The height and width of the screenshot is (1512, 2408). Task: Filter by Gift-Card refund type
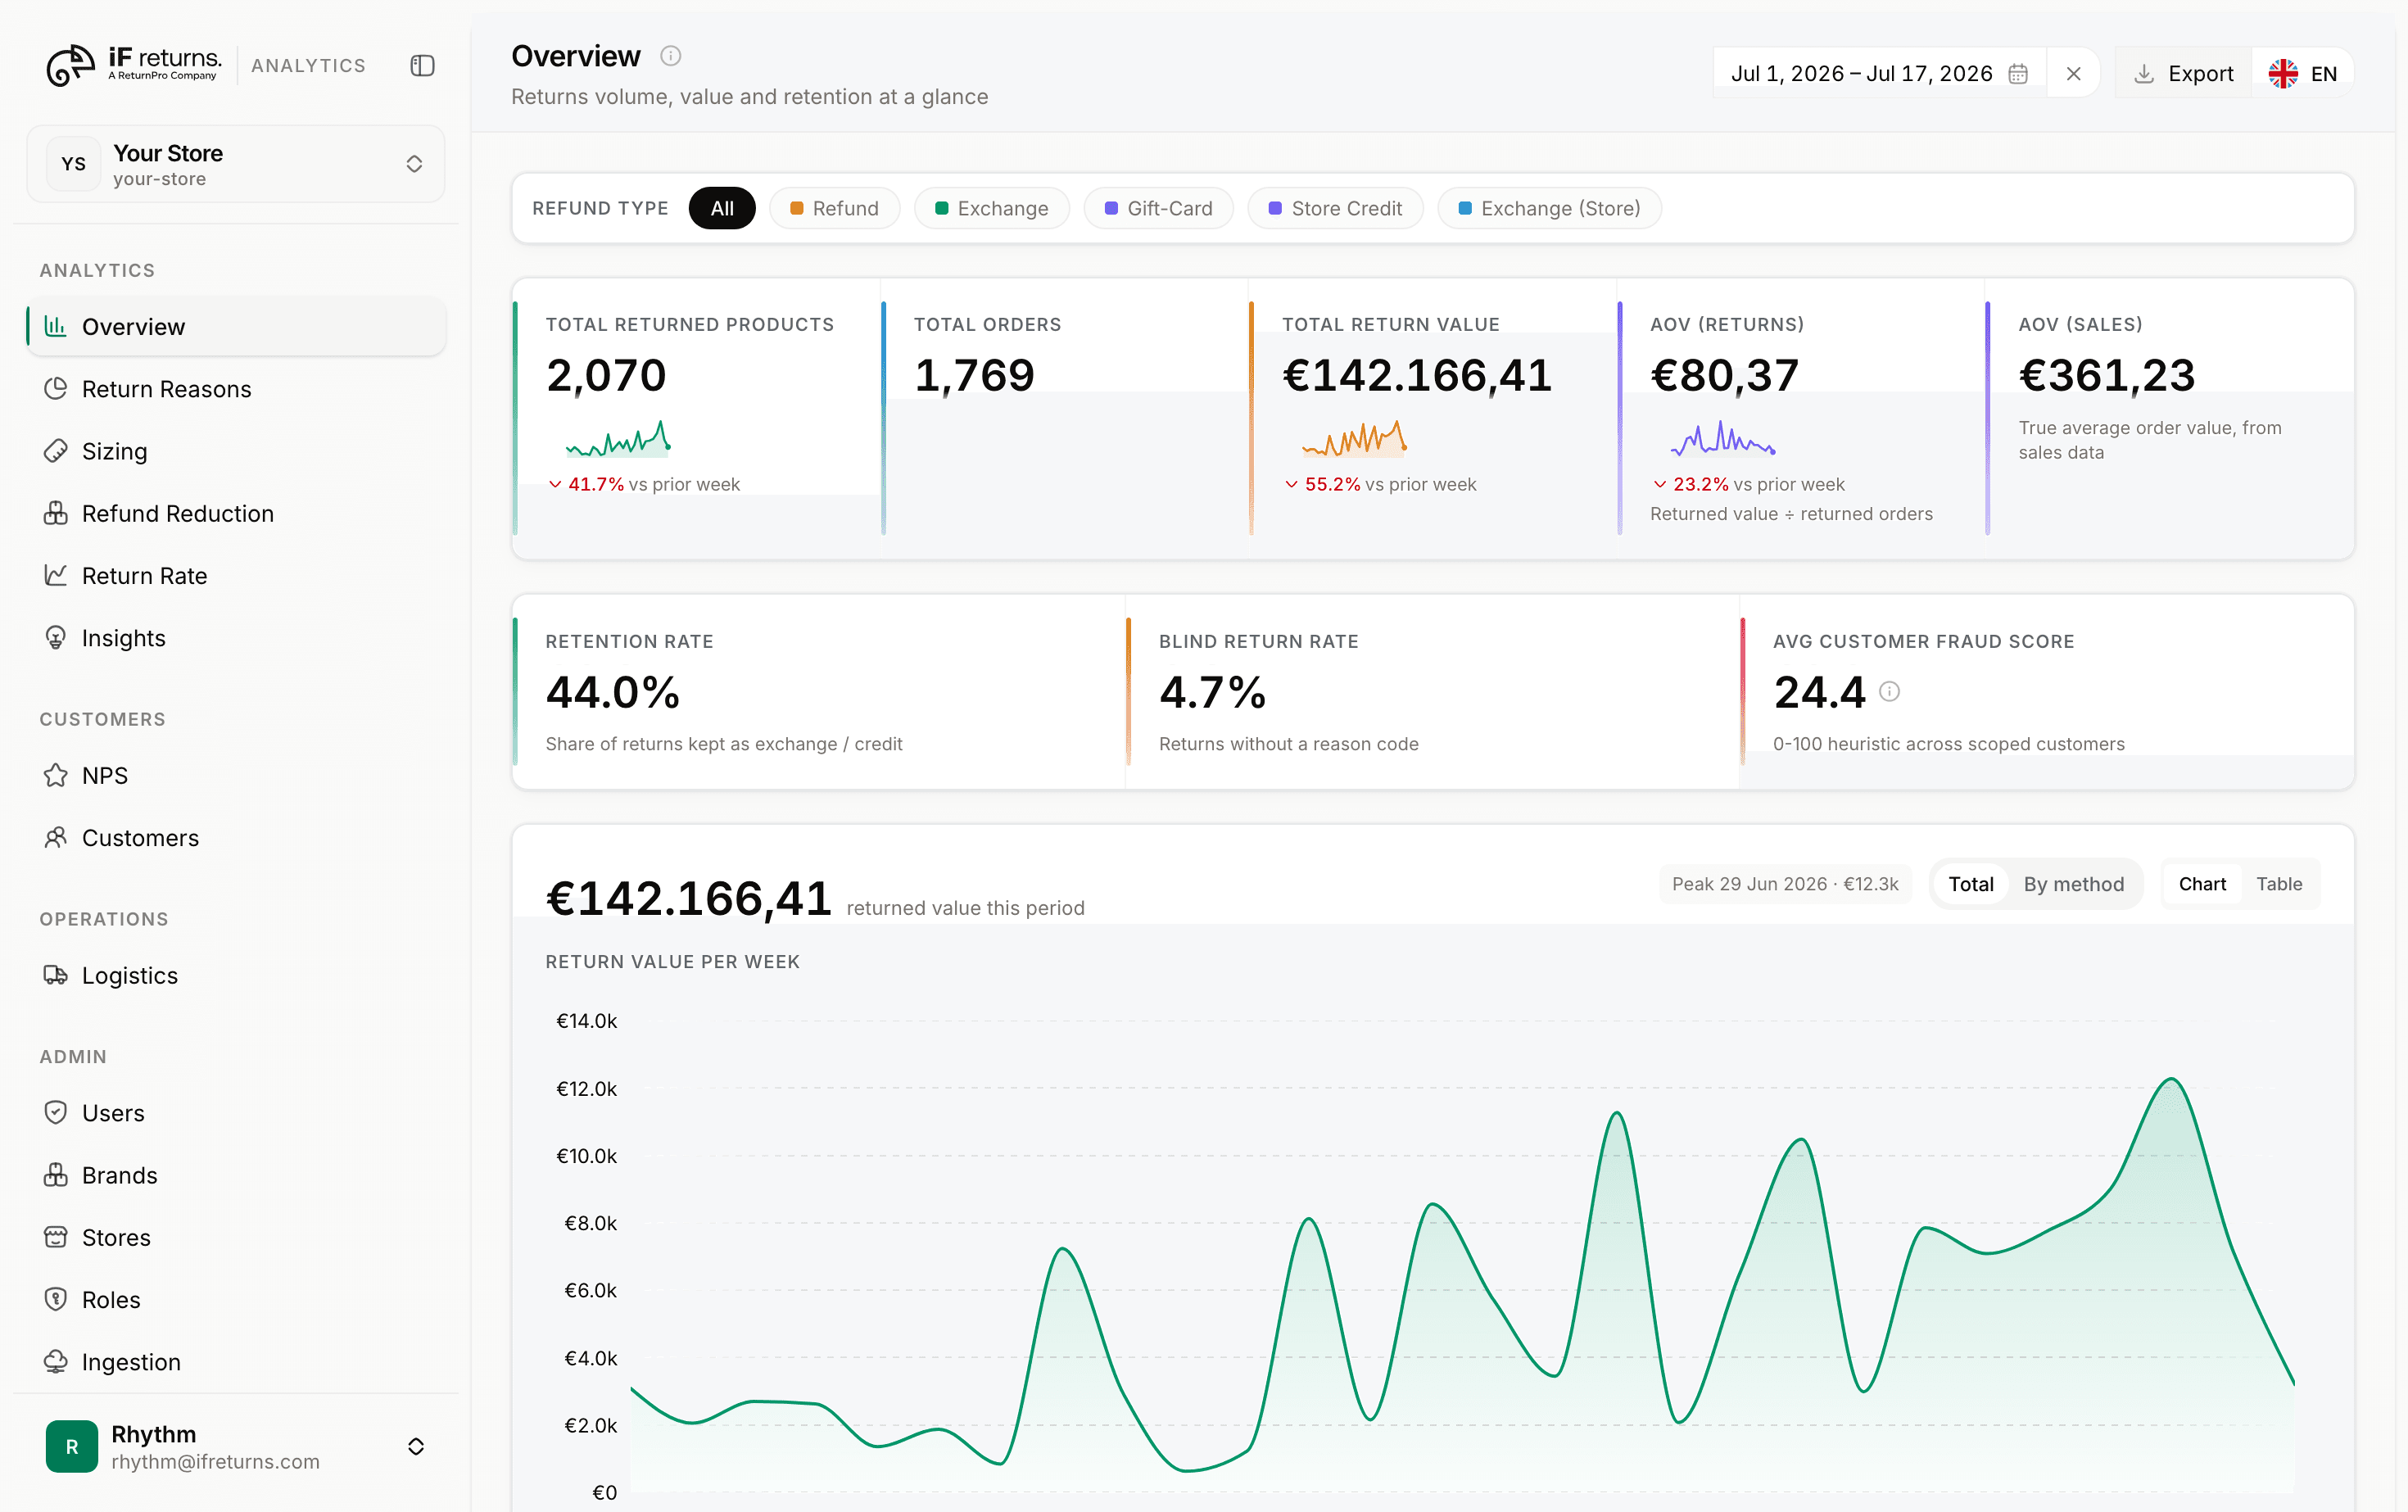(1158, 208)
